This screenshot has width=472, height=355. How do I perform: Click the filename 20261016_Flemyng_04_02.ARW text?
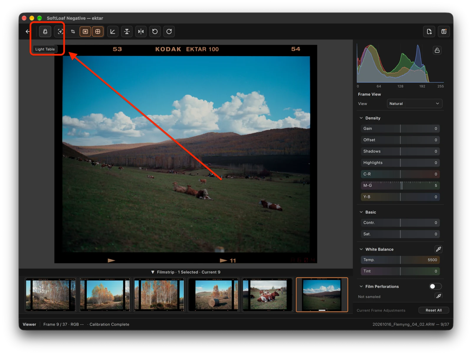(404, 324)
